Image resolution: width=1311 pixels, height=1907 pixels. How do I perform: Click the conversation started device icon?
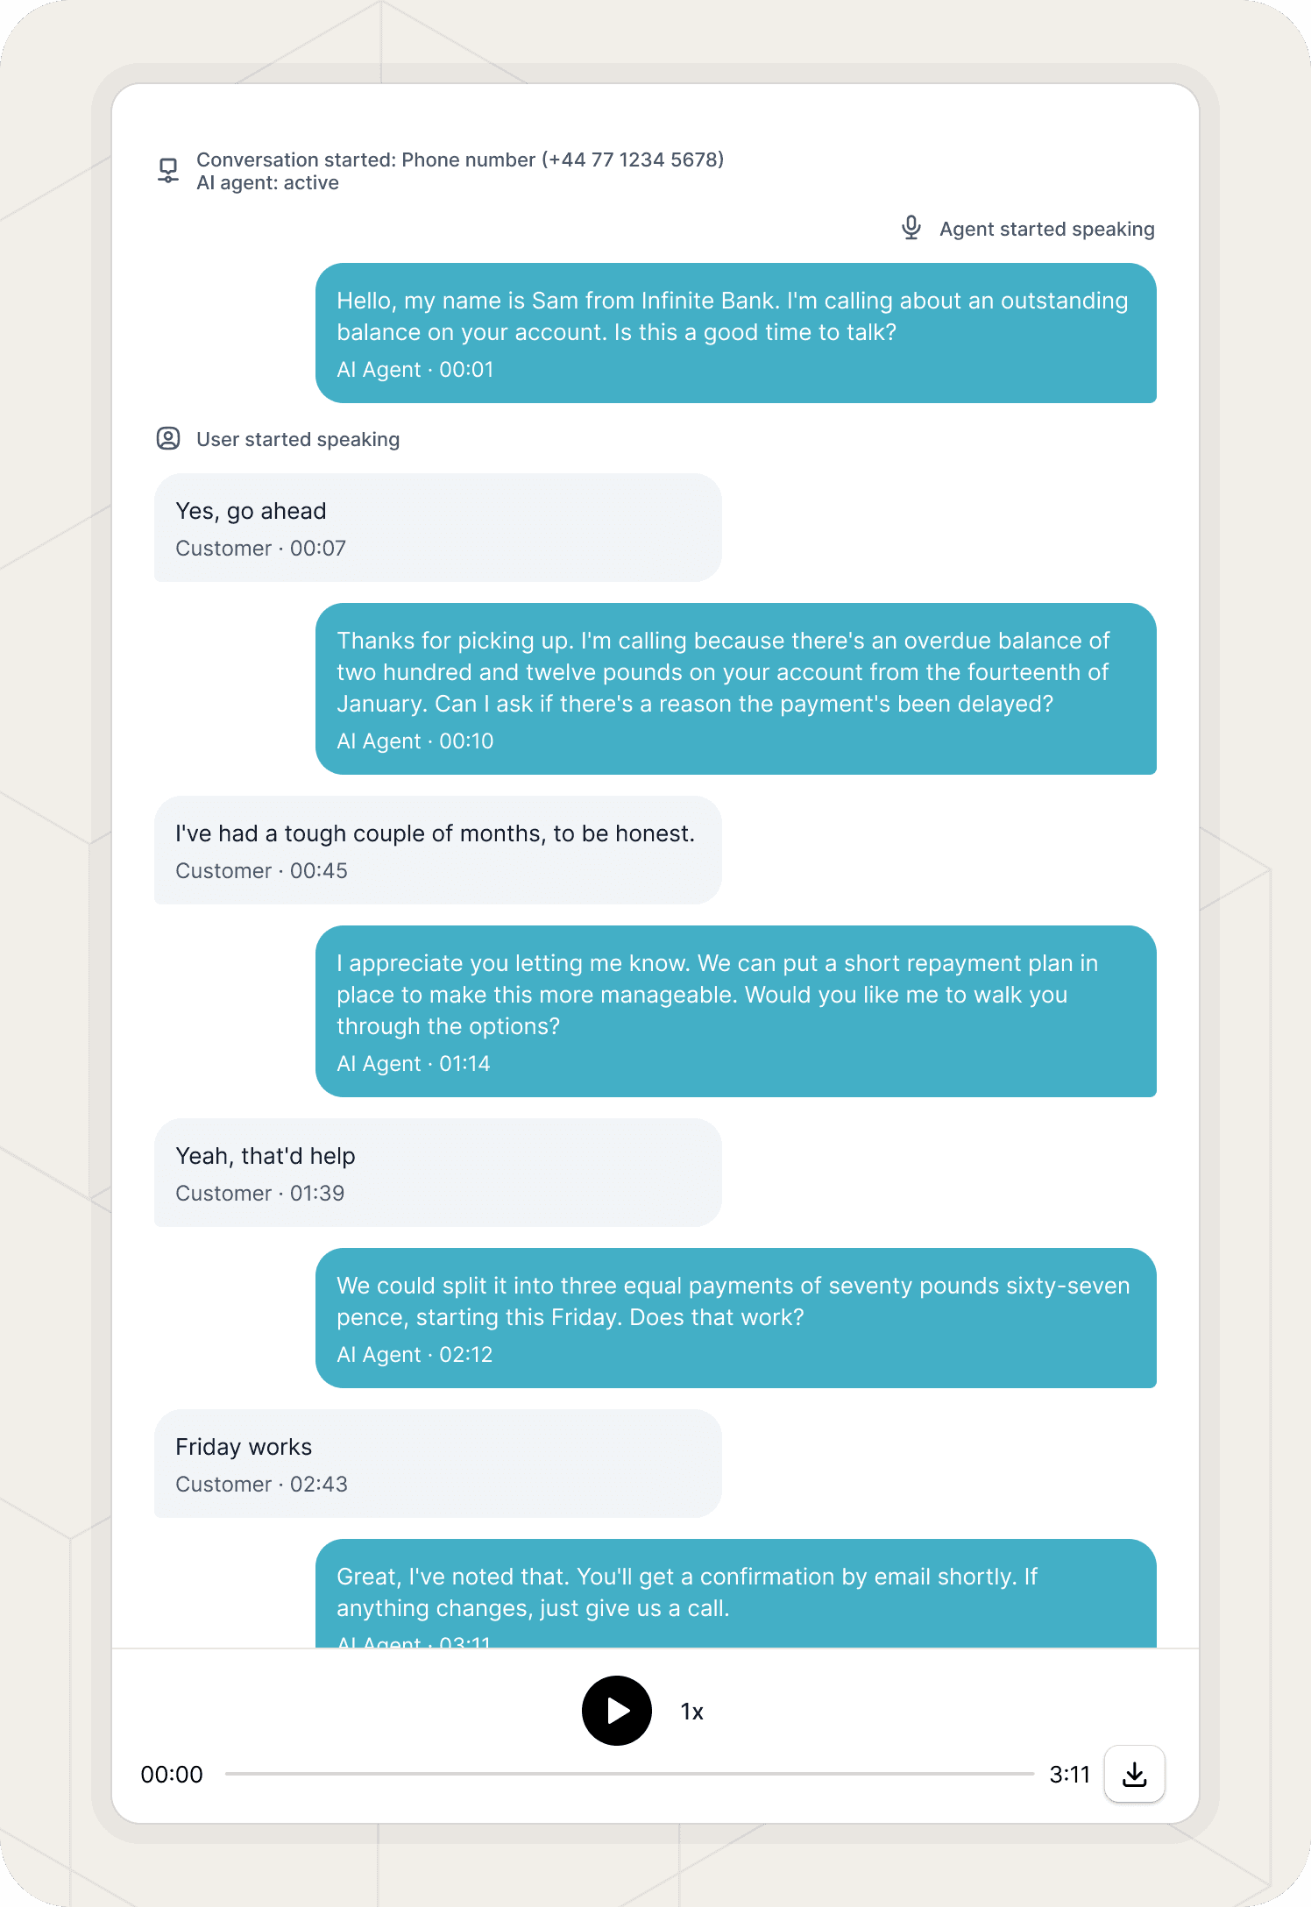(x=167, y=171)
